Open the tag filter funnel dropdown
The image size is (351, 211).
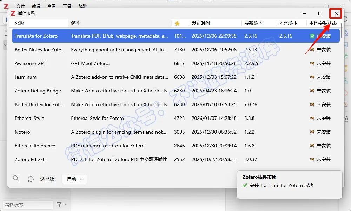[61, 205]
